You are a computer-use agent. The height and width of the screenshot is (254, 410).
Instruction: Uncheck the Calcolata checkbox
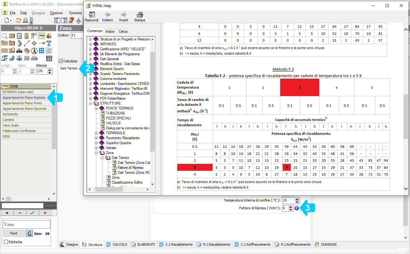[x=61, y=61]
